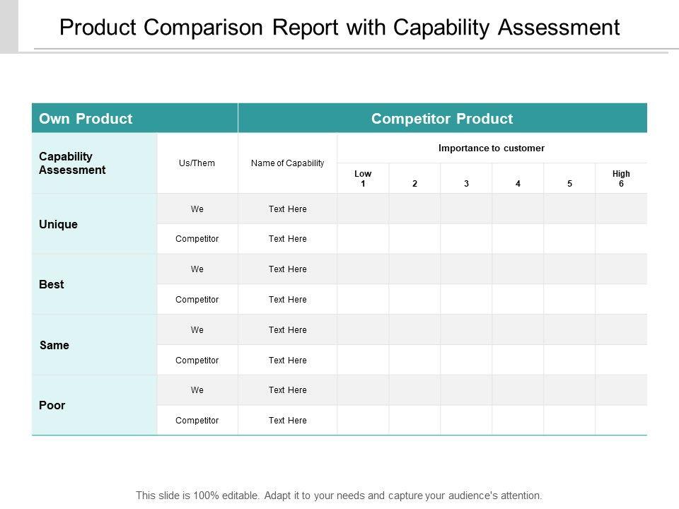Click Text Here in the Poor section's Competitor row
This screenshot has height=509, width=679.
(288, 421)
